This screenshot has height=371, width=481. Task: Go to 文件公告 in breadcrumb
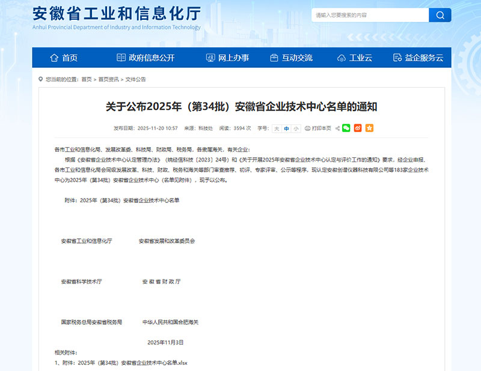[x=136, y=79]
